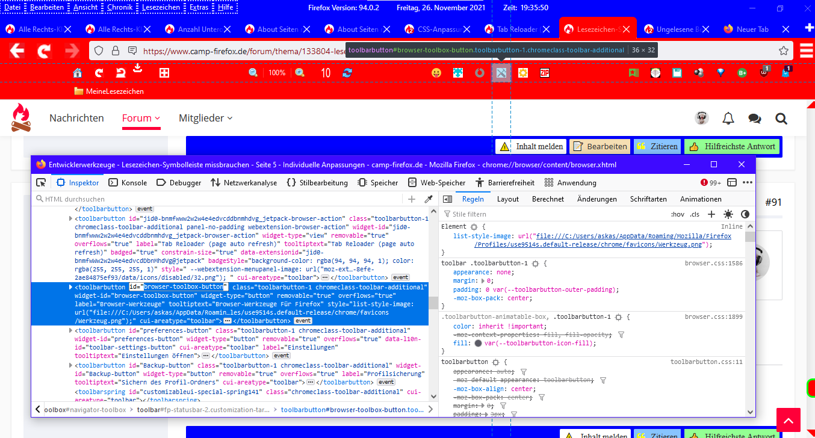
Task: Click the ZIP toolbar icon
Action: click(x=544, y=73)
